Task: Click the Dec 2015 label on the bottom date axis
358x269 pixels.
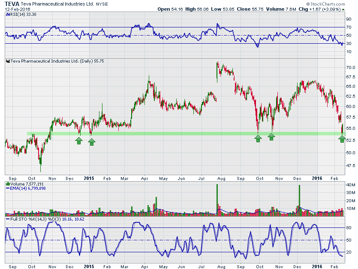Action: pyautogui.click(x=297, y=266)
